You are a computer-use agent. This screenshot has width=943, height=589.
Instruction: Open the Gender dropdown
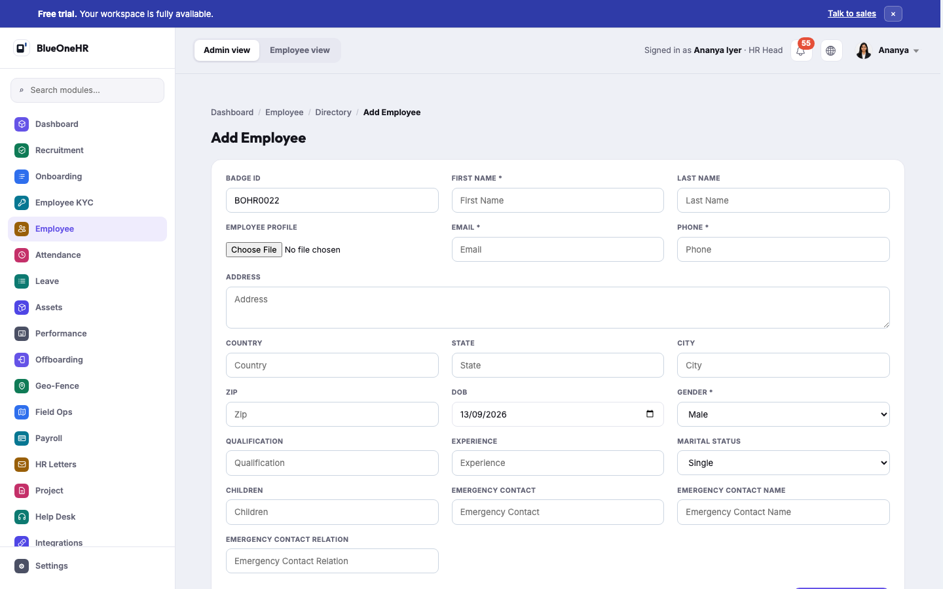pos(783,414)
